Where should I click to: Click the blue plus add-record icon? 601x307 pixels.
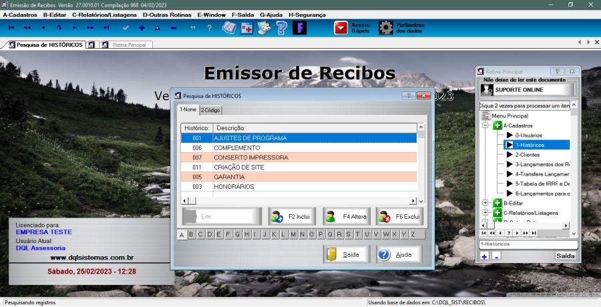tap(142, 28)
